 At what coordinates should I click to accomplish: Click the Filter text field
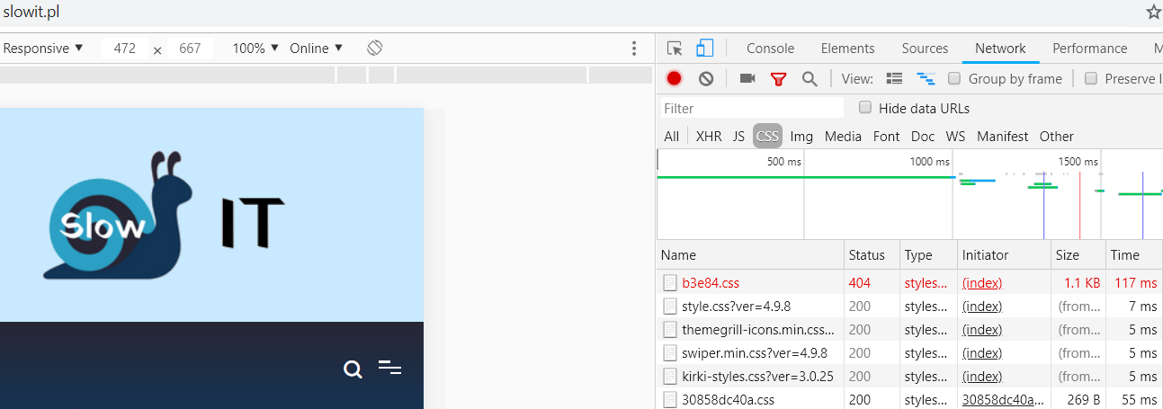(752, 108)
